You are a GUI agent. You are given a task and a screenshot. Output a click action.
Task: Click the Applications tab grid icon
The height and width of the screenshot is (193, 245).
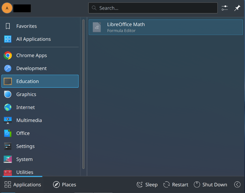(8, 185)
